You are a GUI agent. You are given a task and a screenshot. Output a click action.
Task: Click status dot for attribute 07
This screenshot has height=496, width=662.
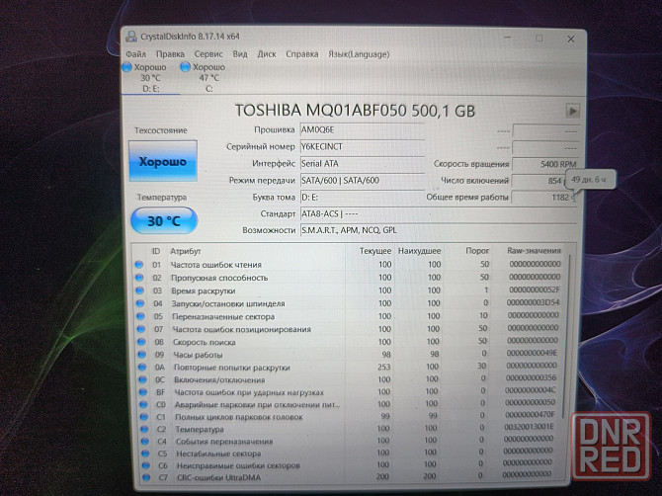(141, 329)
